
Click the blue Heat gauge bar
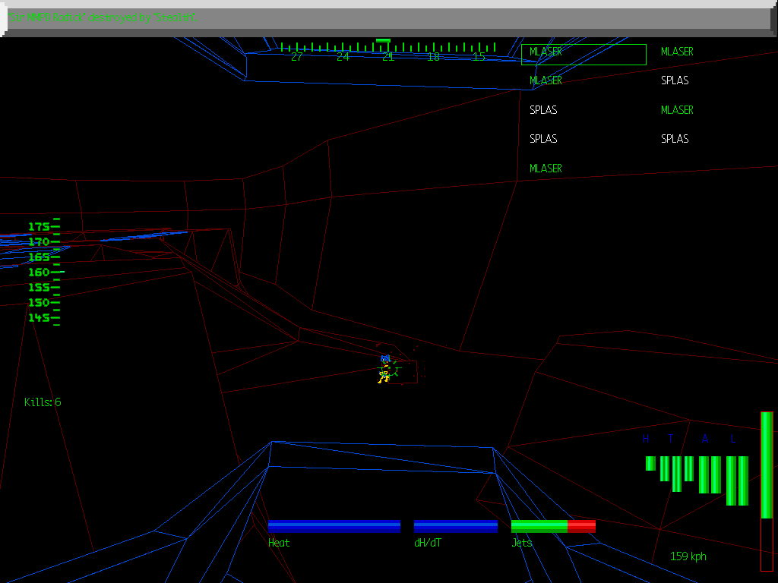pos(334,526)
